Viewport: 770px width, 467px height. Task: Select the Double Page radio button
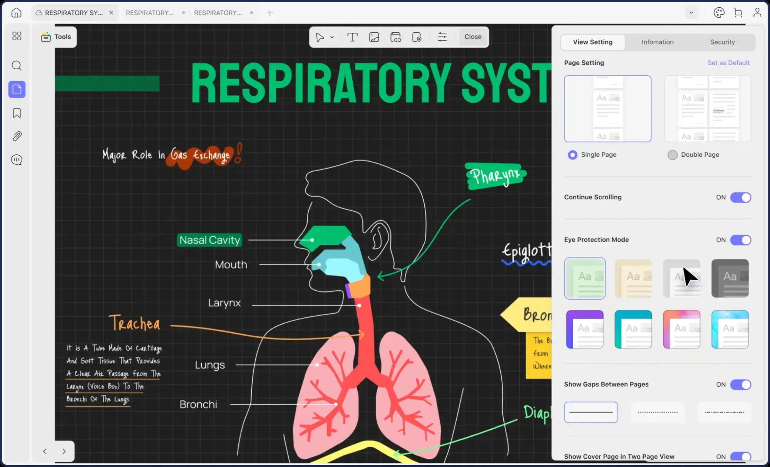tap(672, 155)
